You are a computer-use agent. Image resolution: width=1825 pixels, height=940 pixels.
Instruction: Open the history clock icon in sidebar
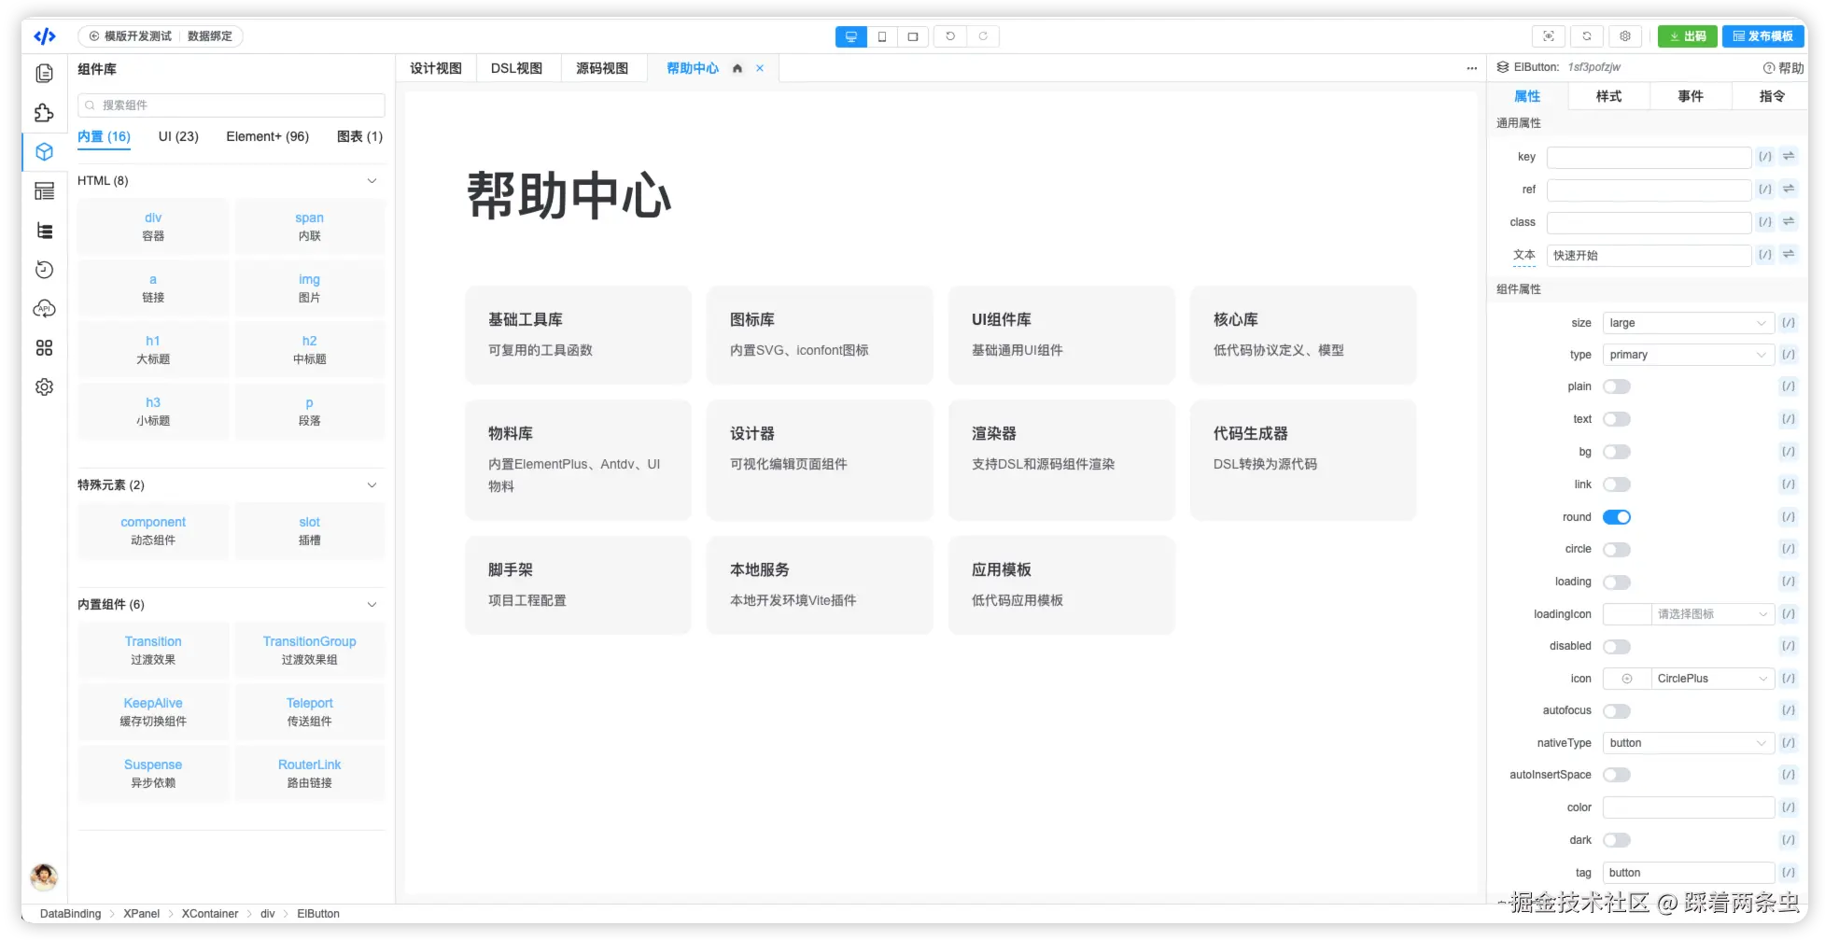pos(44,270)
